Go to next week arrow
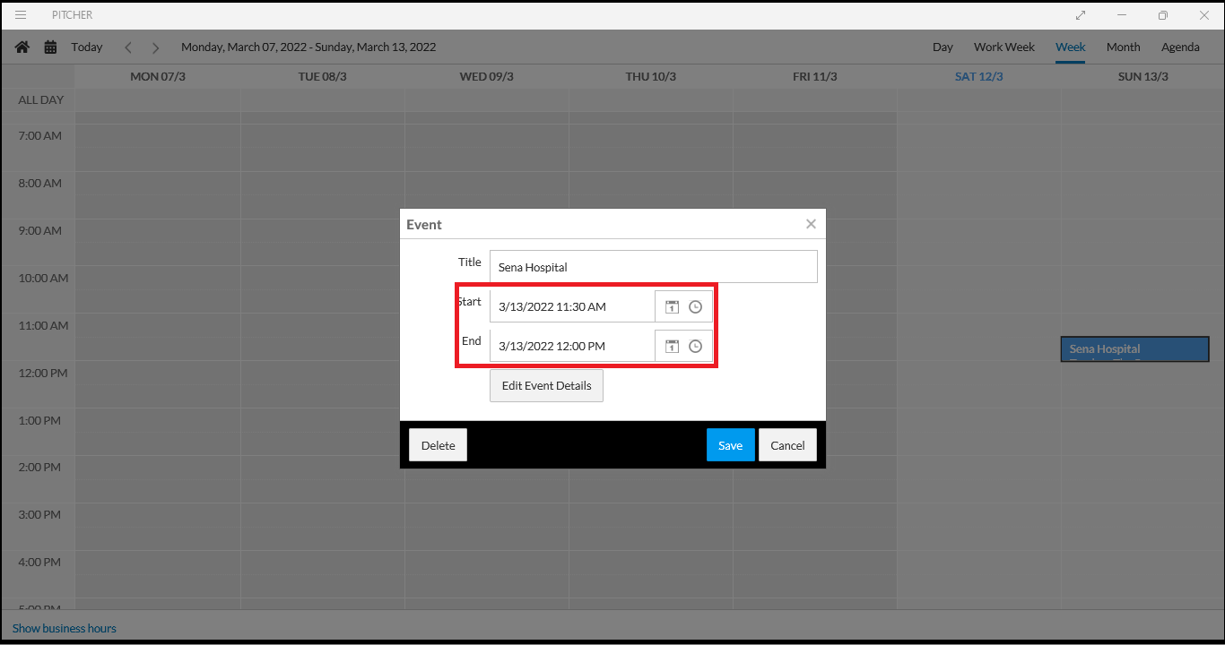This screenshot has width=1225, height=645. pyautogui.click(x=155, y=47)
